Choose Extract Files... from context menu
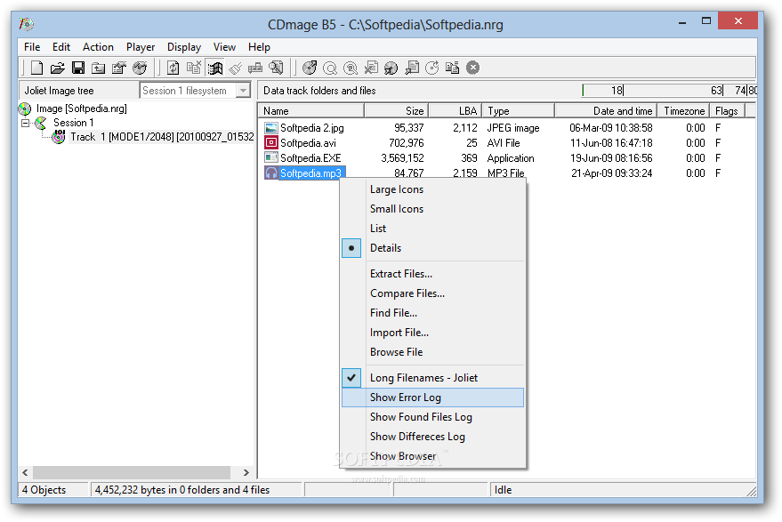Image resolution: width=782 pixels, height=522 pixels. (433, 274)
